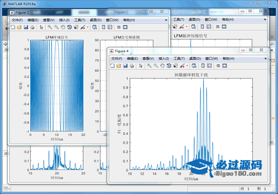
Task: Open the 文件(F) menu in Figure 1
Action: 17,20
